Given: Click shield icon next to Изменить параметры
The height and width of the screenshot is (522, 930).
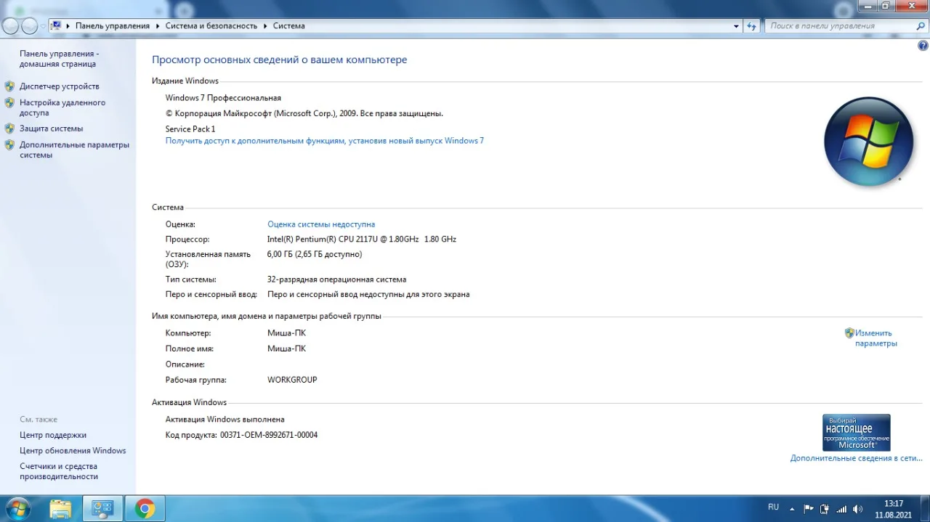Looking at the screenshot, I should [x=849, y=333].
